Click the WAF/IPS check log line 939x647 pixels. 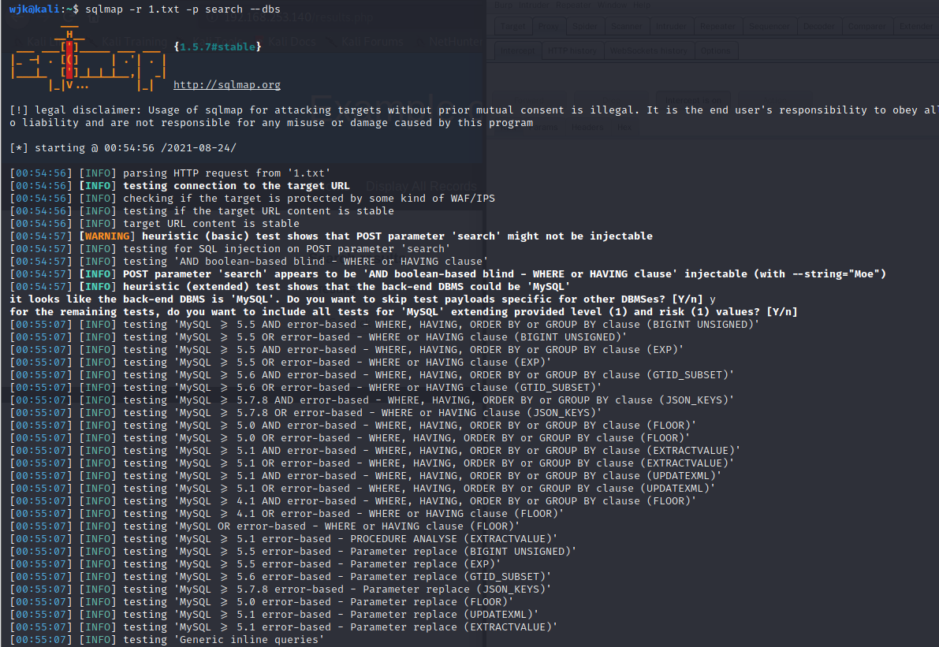point(252,198)
